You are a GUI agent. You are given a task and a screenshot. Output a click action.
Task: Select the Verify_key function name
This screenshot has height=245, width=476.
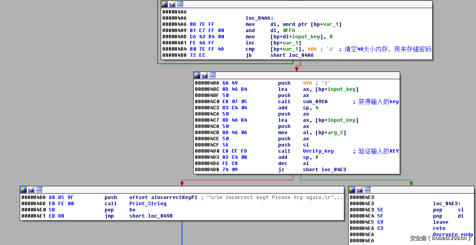click(x=318, y=151)
